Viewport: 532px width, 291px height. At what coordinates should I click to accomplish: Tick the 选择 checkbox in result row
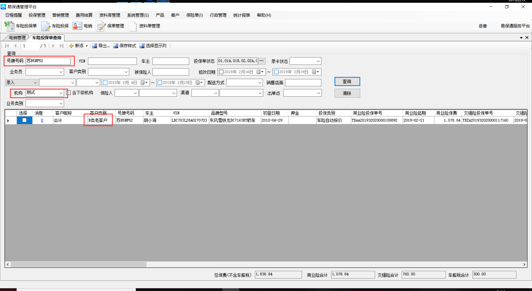(x=24, y=120)
